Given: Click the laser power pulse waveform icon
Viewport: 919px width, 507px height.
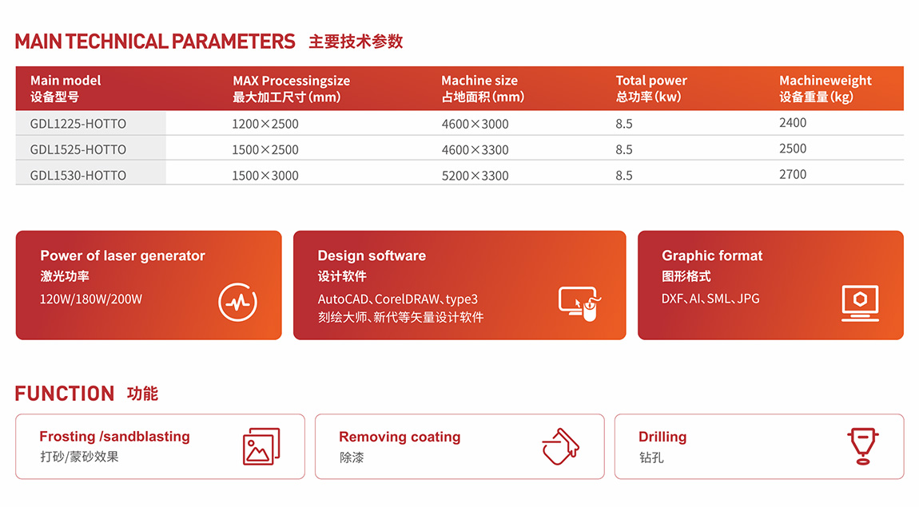Looking at the screenshot, I should click(238, 303).
